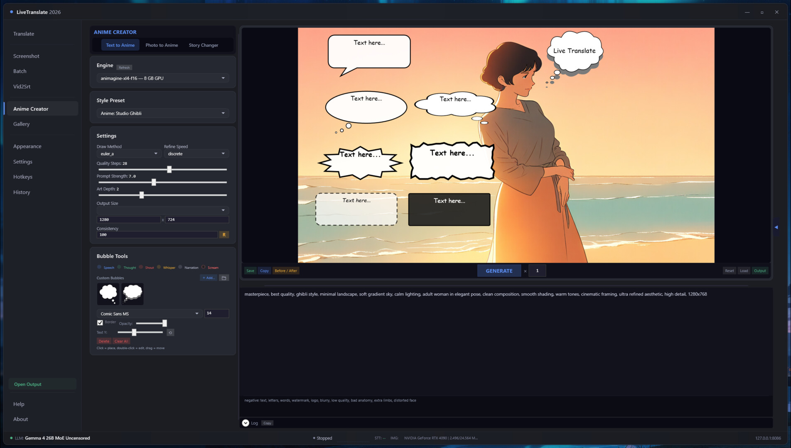This screenshot has height=448, width=791.
Task: Open Gallery in the sidebar
Action: tap(21, 124)
